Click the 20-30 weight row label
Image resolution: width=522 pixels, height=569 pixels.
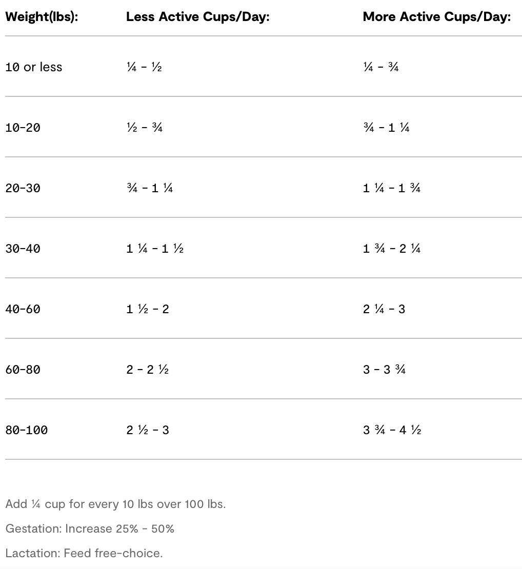pos(23,188)
